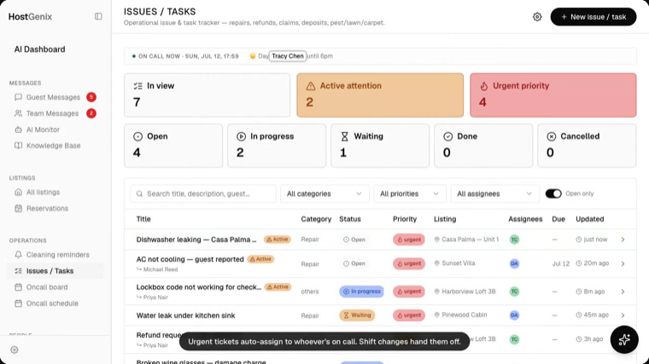Filter by In progress status card

pyautogui.click(x=277, y=146)
